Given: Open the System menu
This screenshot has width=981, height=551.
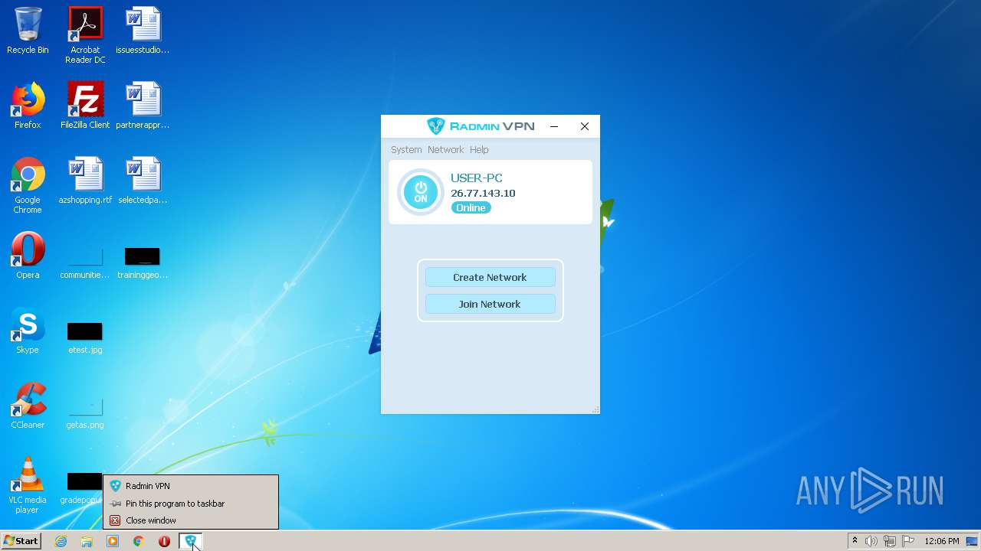Looking at the screenshot, I should pos(406,150).
